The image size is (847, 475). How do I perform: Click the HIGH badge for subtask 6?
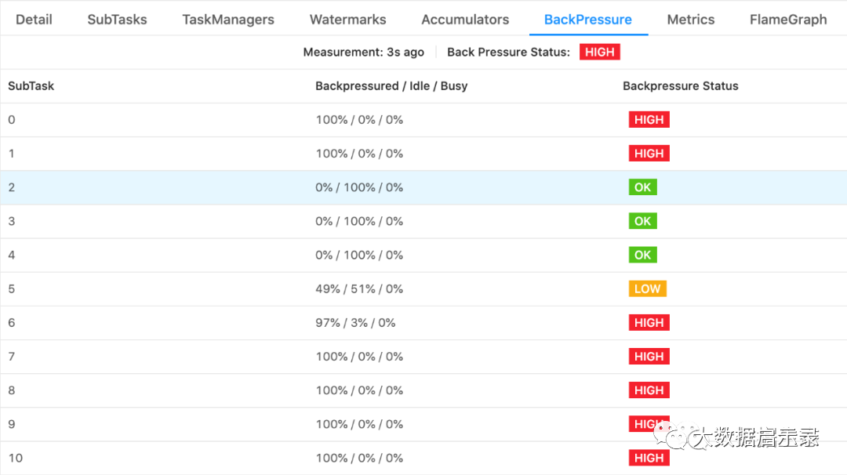[649, 323]
